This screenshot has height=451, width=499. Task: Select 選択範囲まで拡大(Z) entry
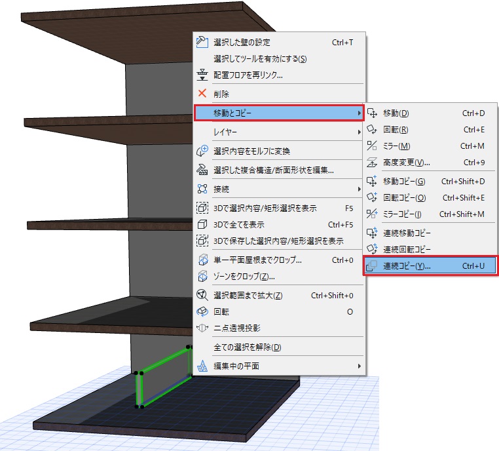click(279, 295)
